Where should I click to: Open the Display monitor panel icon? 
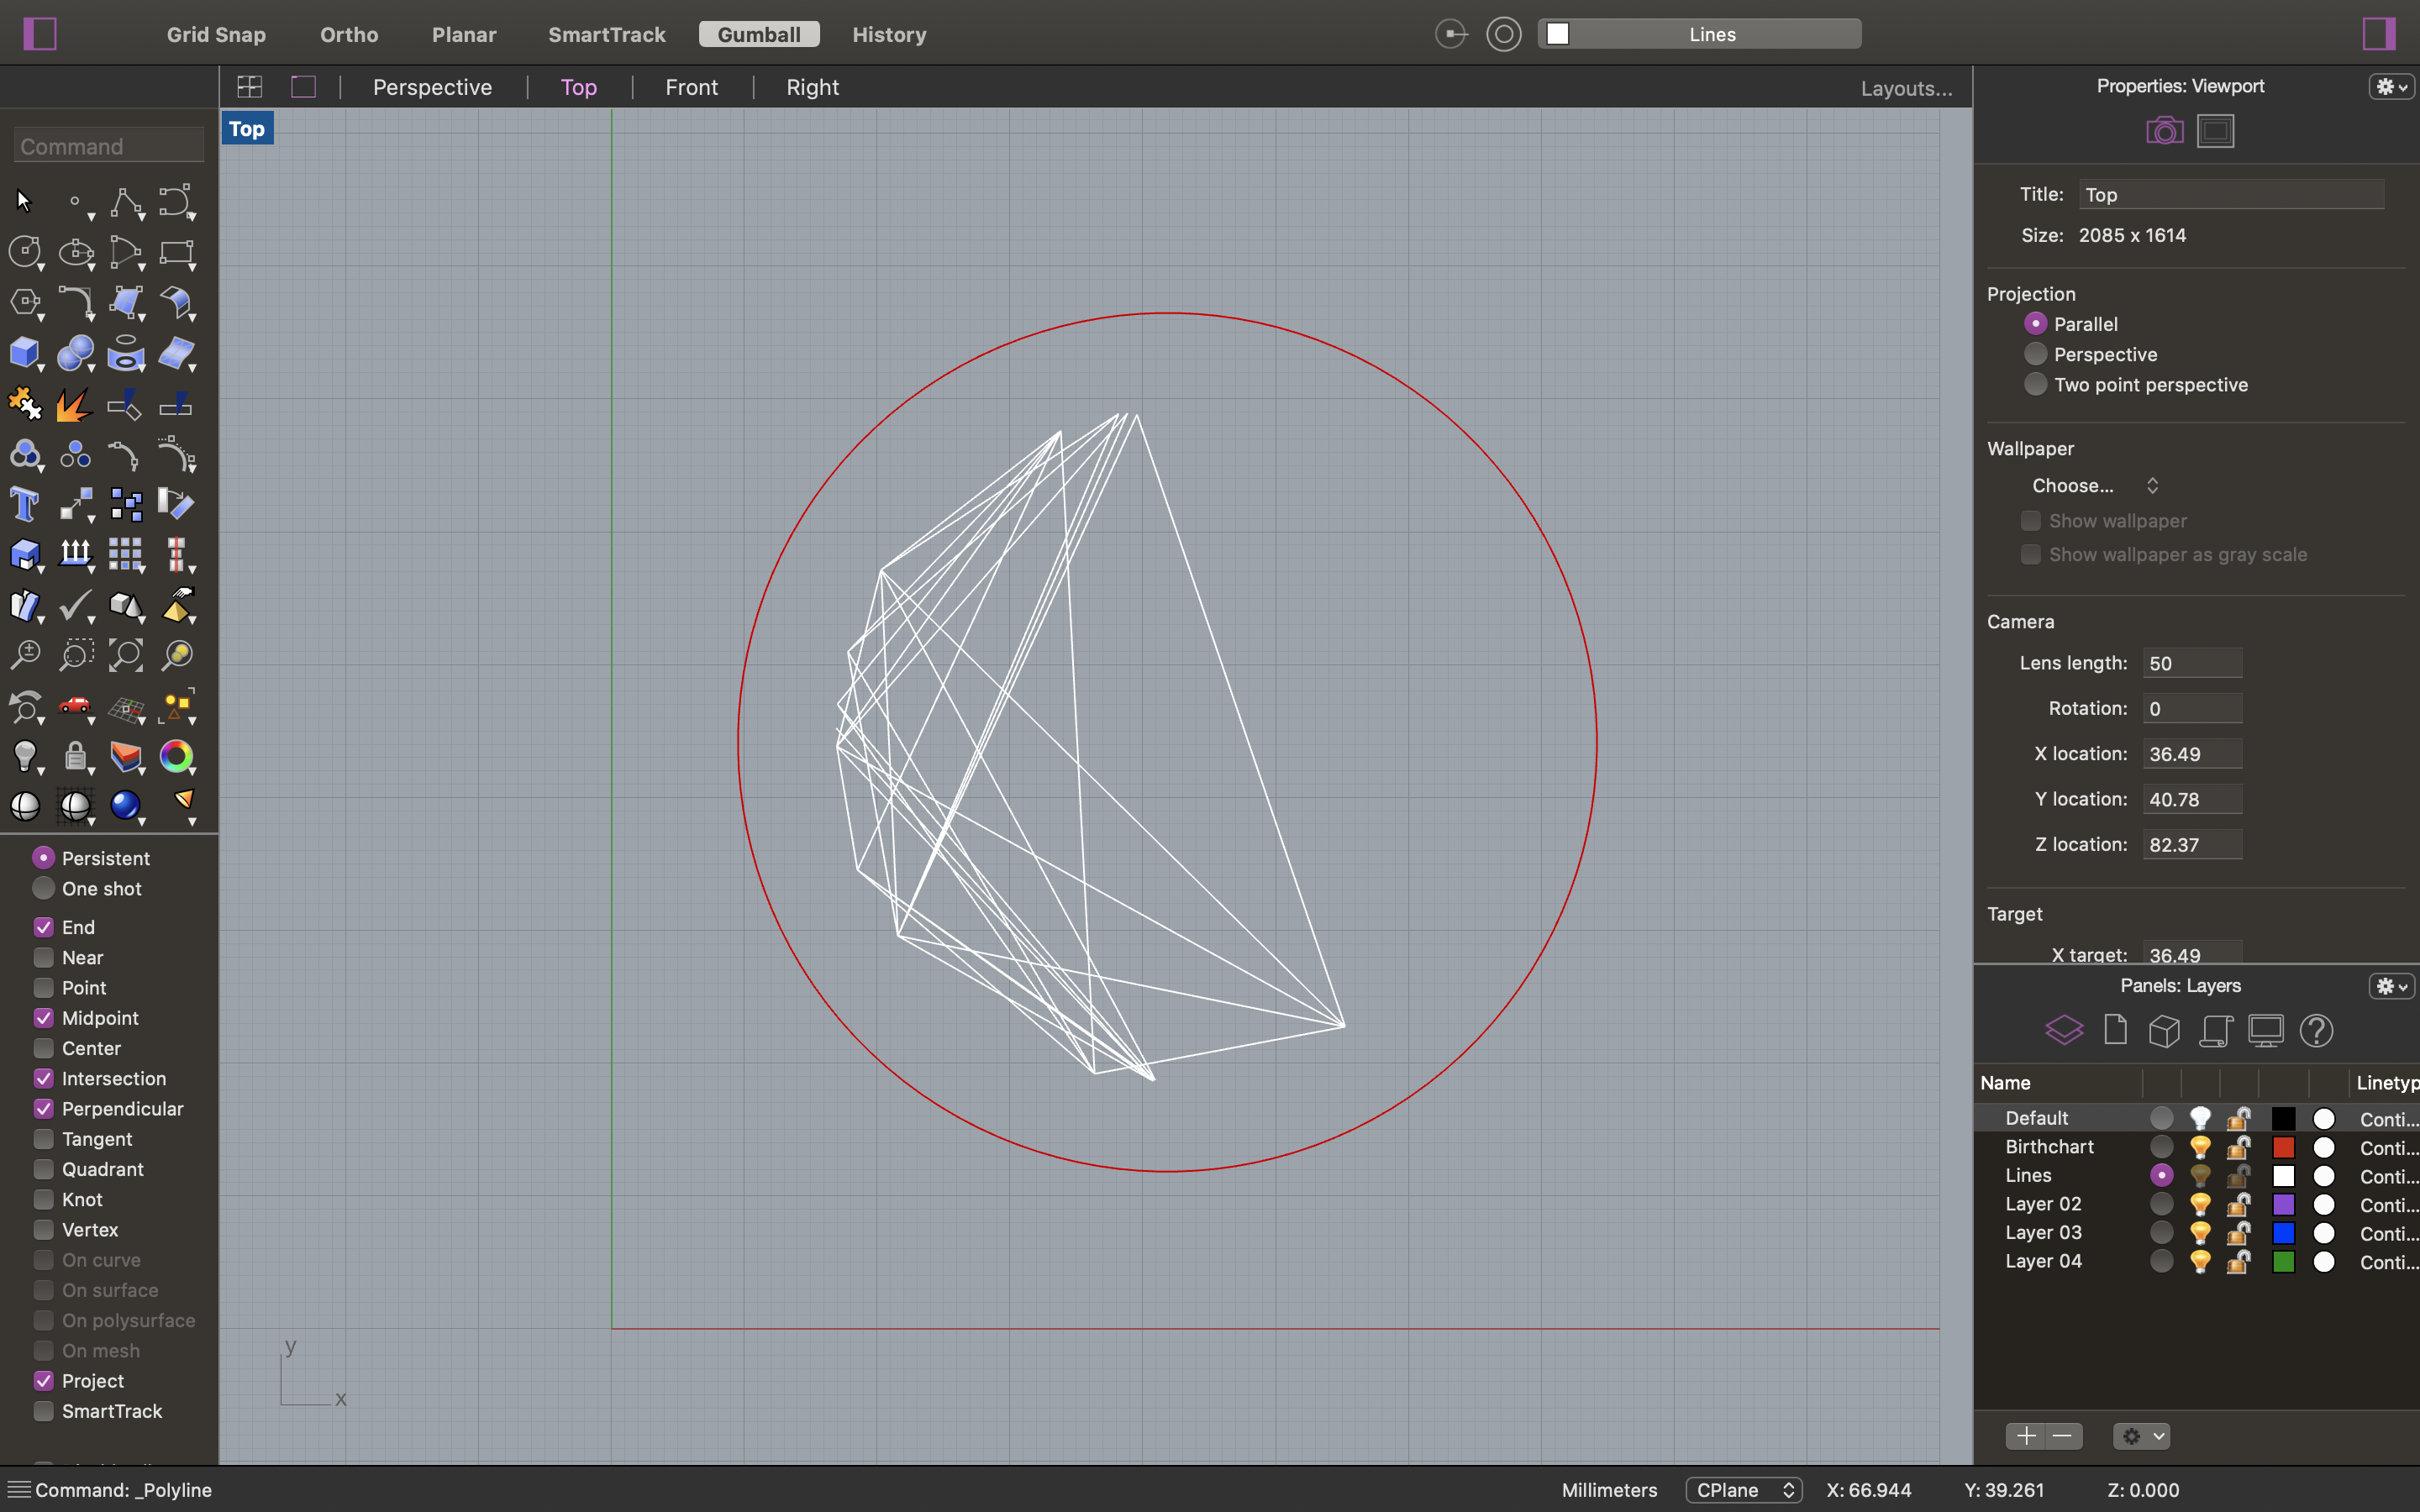2265,1030
